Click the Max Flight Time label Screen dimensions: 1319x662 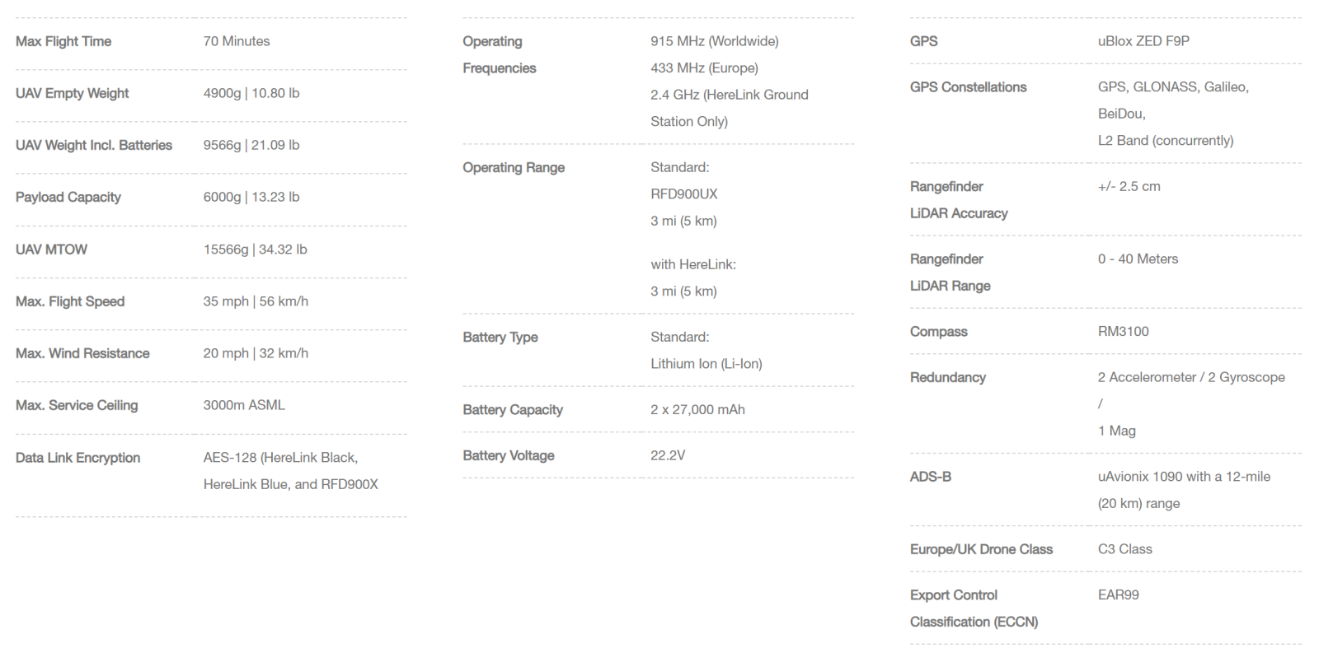click(x=63, y=41)
